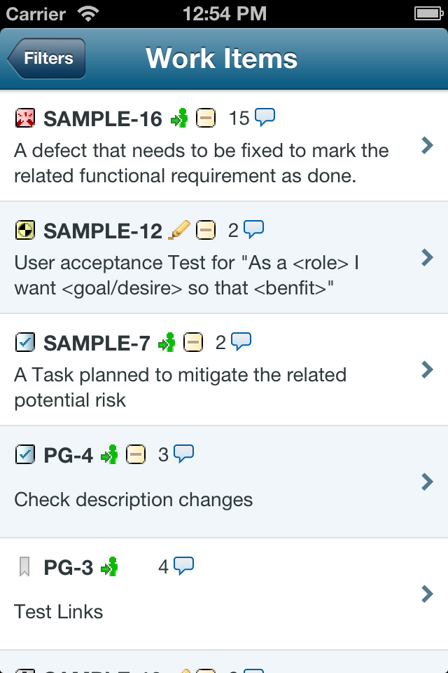Open the "Test Links" item description
Screen dimensions: 448x673
tap(59, 612)
